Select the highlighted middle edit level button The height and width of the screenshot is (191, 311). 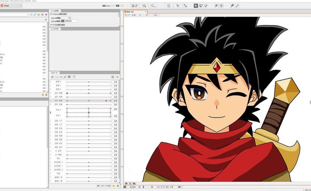[118, 6]
